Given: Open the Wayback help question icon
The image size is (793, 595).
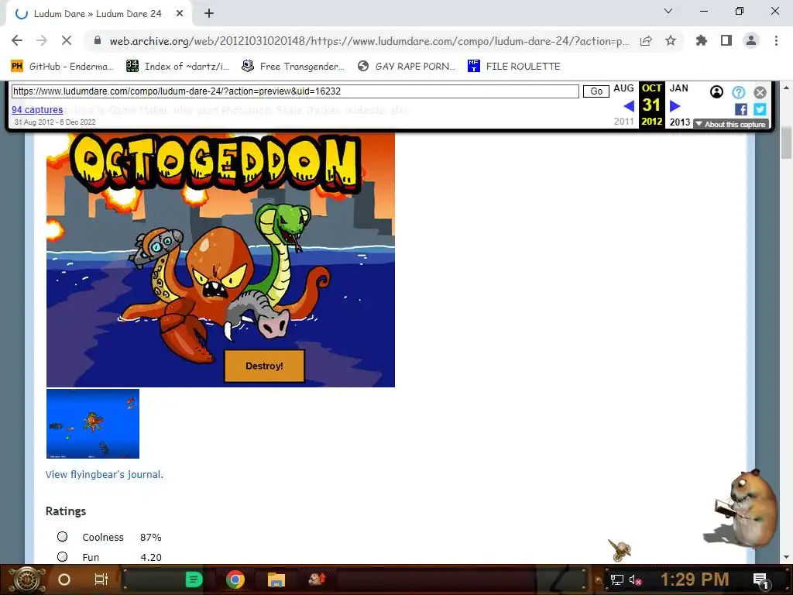Looking at the screenshot, I should click(x=738, y=92).
